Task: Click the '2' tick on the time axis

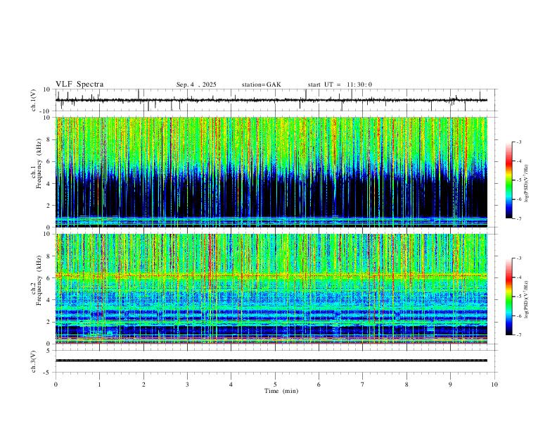Action: click(143, 385)
